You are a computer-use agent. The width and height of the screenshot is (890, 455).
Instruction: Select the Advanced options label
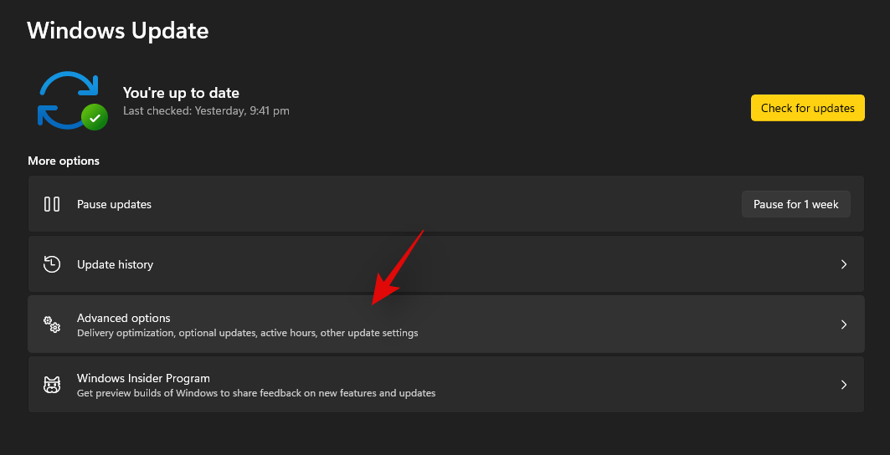tap(123, 318)
